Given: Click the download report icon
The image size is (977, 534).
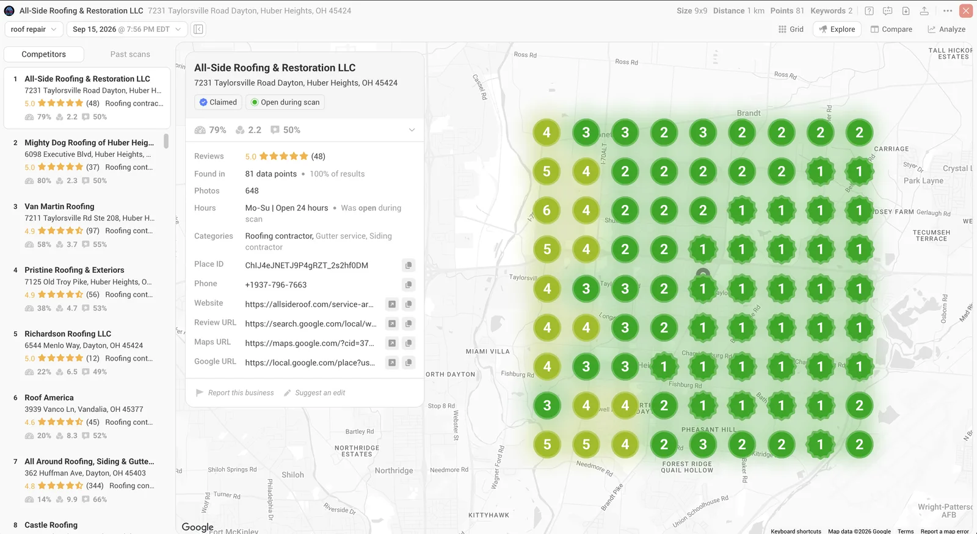Looking at the screenshot, I should click(x=906, y=11).
